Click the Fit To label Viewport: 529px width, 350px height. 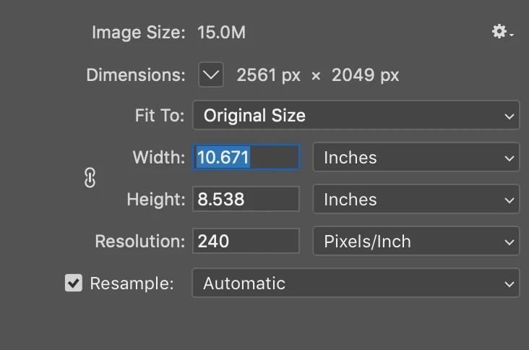(x=160, y=115)
